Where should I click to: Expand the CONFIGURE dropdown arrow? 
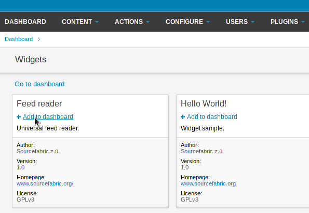point(208,22)
